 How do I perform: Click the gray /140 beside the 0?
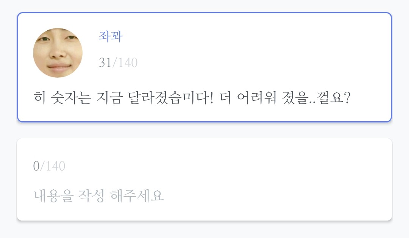53,166
